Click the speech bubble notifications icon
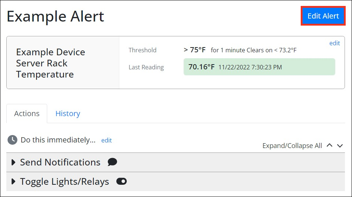The width and height of the screenshot is (352, 197). 112,162
